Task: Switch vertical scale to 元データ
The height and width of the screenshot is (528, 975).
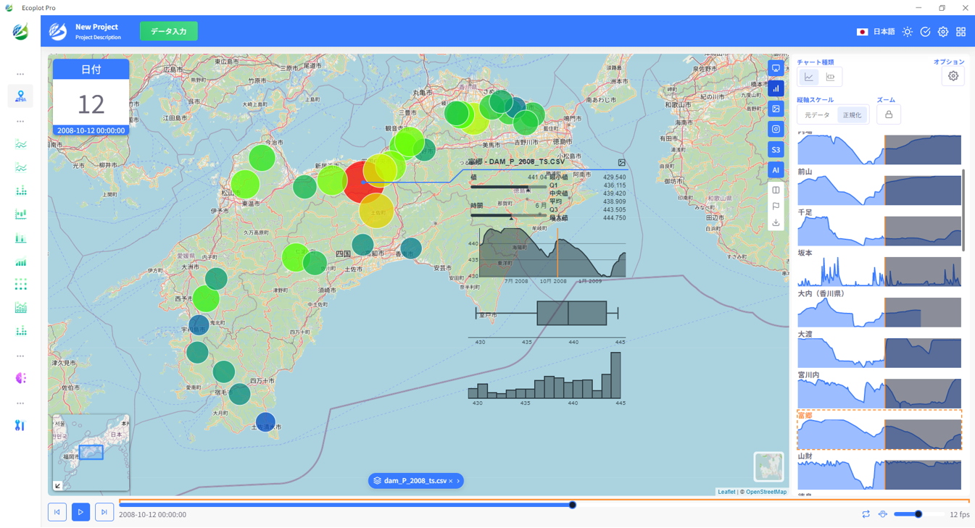Action: coord(817,115)
